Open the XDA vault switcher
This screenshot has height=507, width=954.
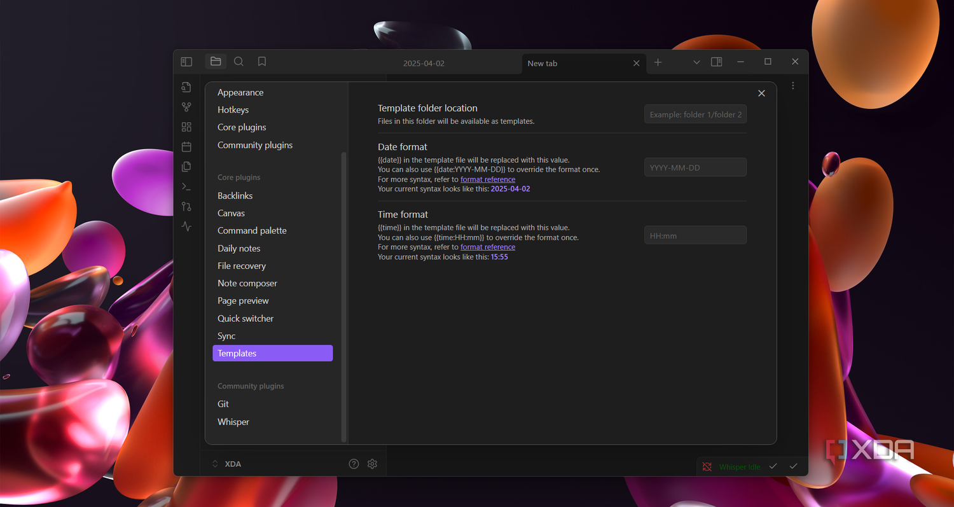point(226,464)
